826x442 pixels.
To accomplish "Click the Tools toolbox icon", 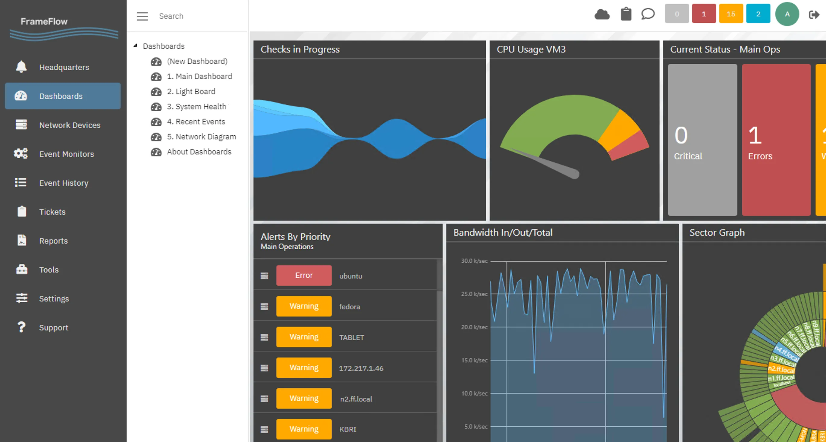I will (21, 270).
